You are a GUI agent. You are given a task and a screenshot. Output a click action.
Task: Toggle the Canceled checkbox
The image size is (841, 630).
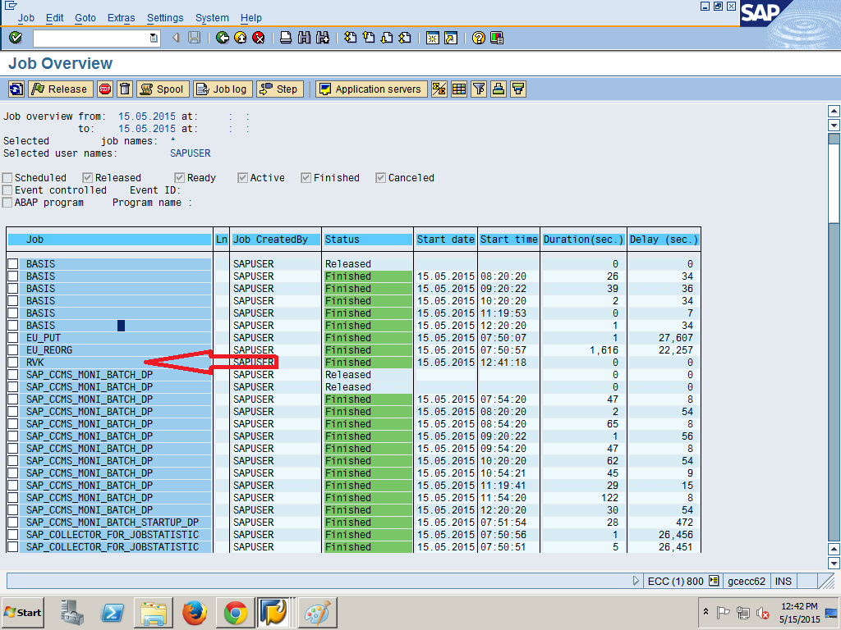point(381,178)
